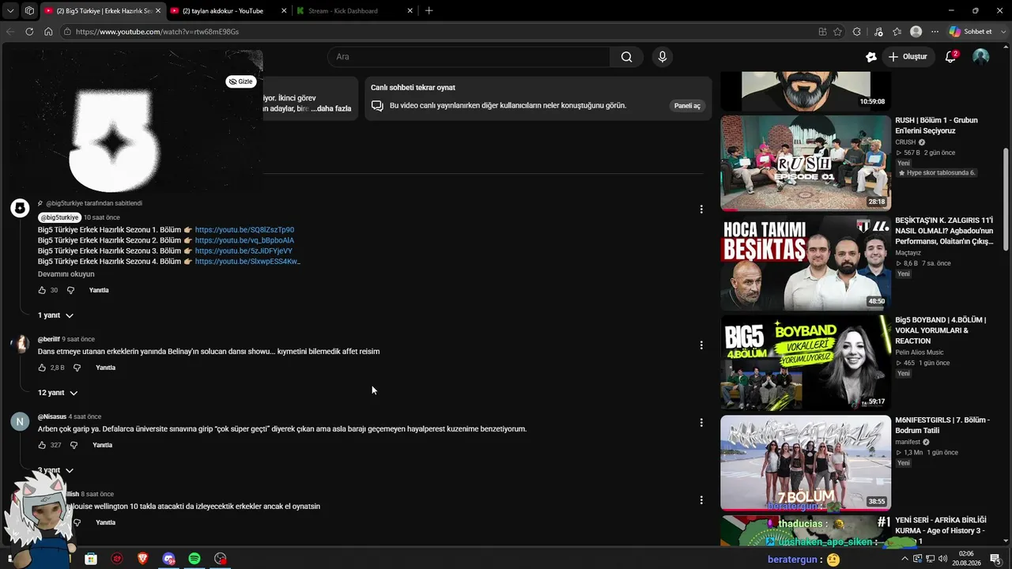Open the browser extensions puzzle icon
This screenshot has width=1012, height=569.
click(856, 32)
